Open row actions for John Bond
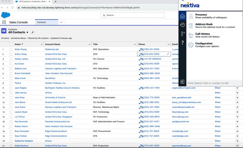The height and width of the screenshot is (148, 243). (237, 102)
